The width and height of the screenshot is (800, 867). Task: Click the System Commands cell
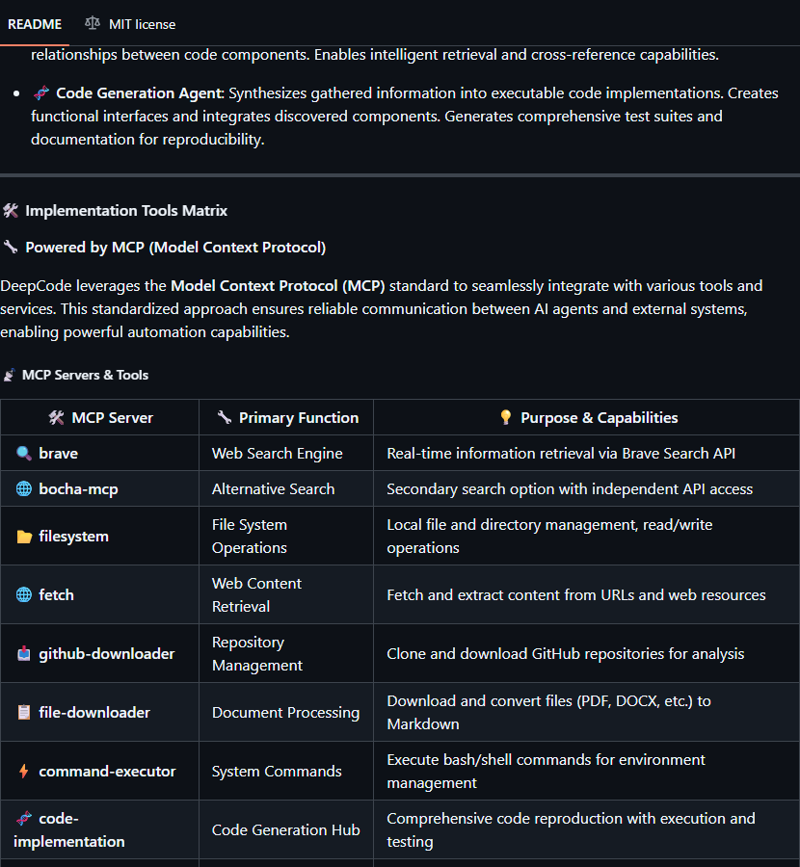(286, 771)
